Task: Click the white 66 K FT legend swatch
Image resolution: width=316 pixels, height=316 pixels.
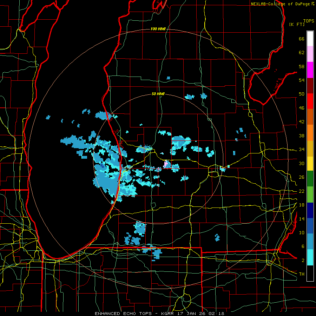Action: point(310,39)
